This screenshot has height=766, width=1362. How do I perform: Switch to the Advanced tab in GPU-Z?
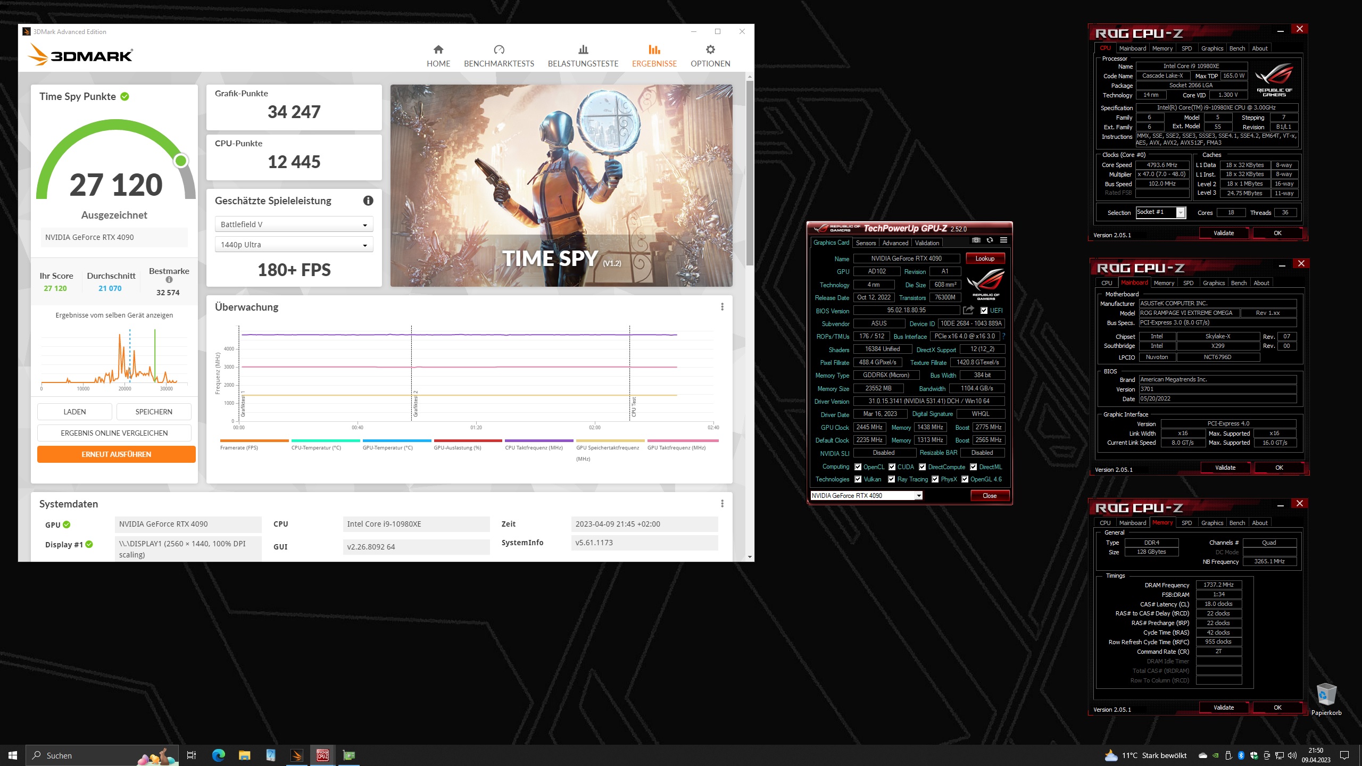pos(895,243)
